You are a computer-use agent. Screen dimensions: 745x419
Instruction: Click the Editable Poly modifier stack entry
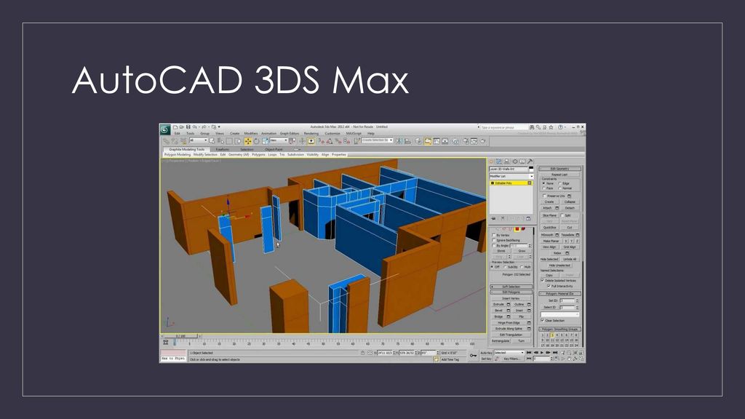click(x=511, y=183)
